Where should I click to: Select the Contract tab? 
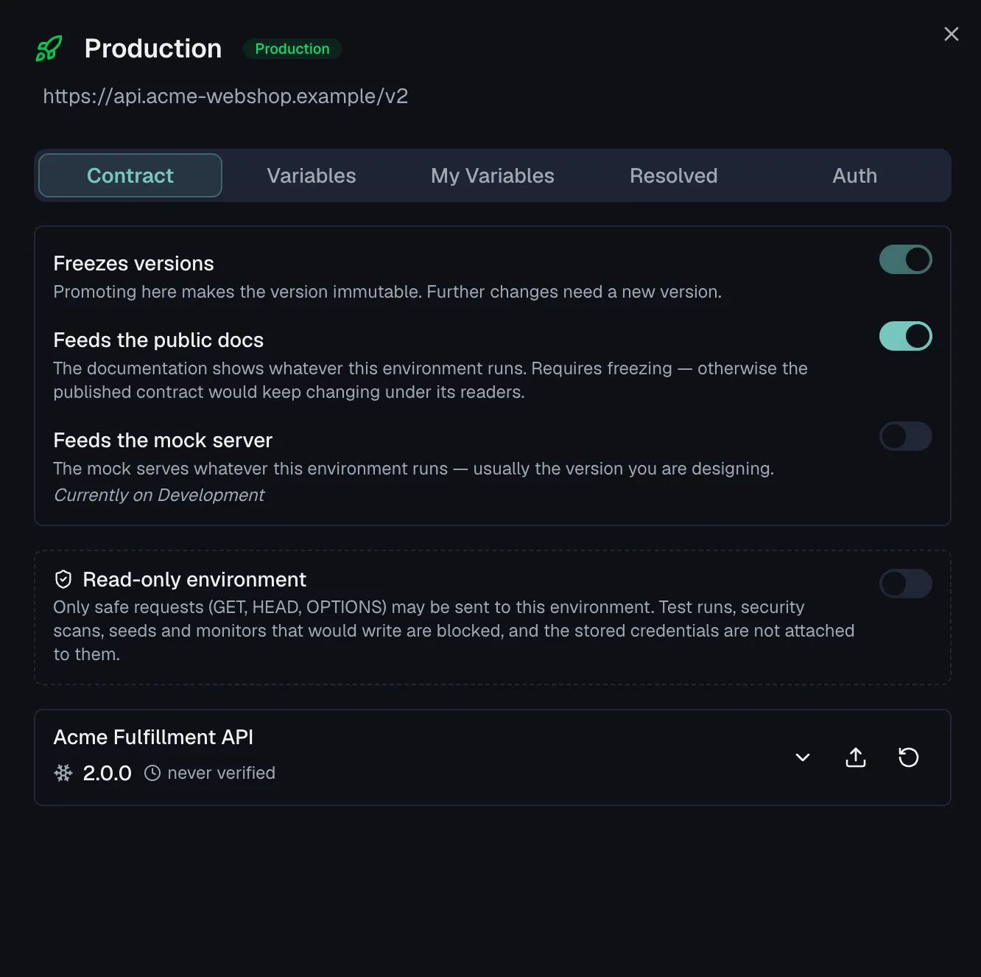pos(130,175)
